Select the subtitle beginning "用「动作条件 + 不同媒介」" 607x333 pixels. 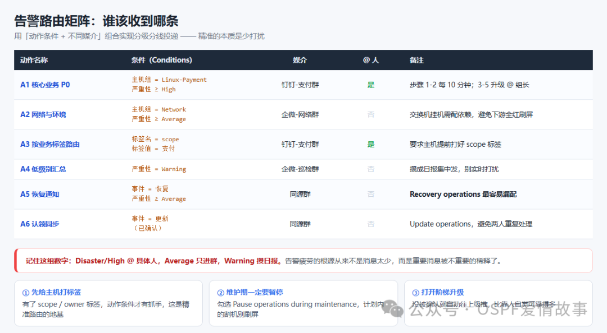[x=139, y=36]
